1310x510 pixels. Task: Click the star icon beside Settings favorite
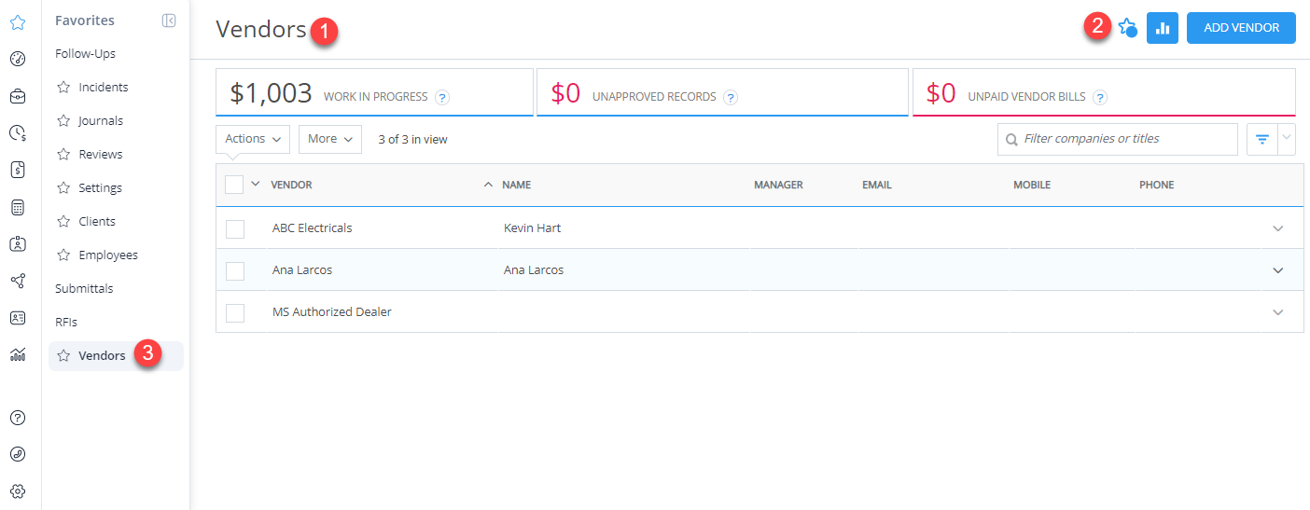[x=63, y=188]
